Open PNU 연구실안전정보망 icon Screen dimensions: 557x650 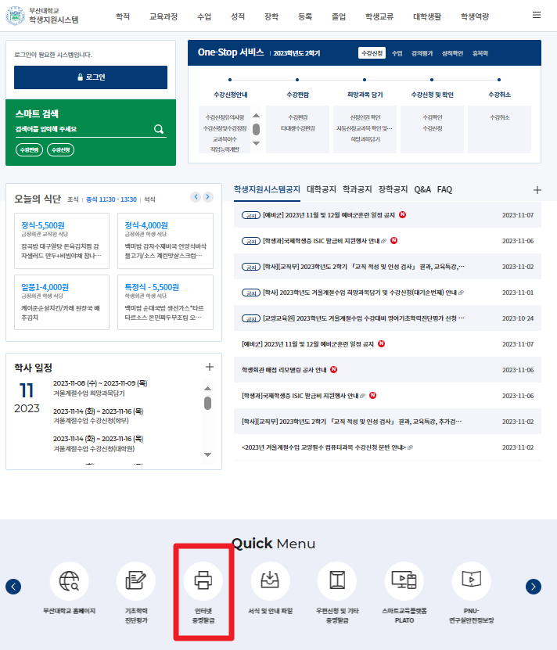tap(471, 580)
